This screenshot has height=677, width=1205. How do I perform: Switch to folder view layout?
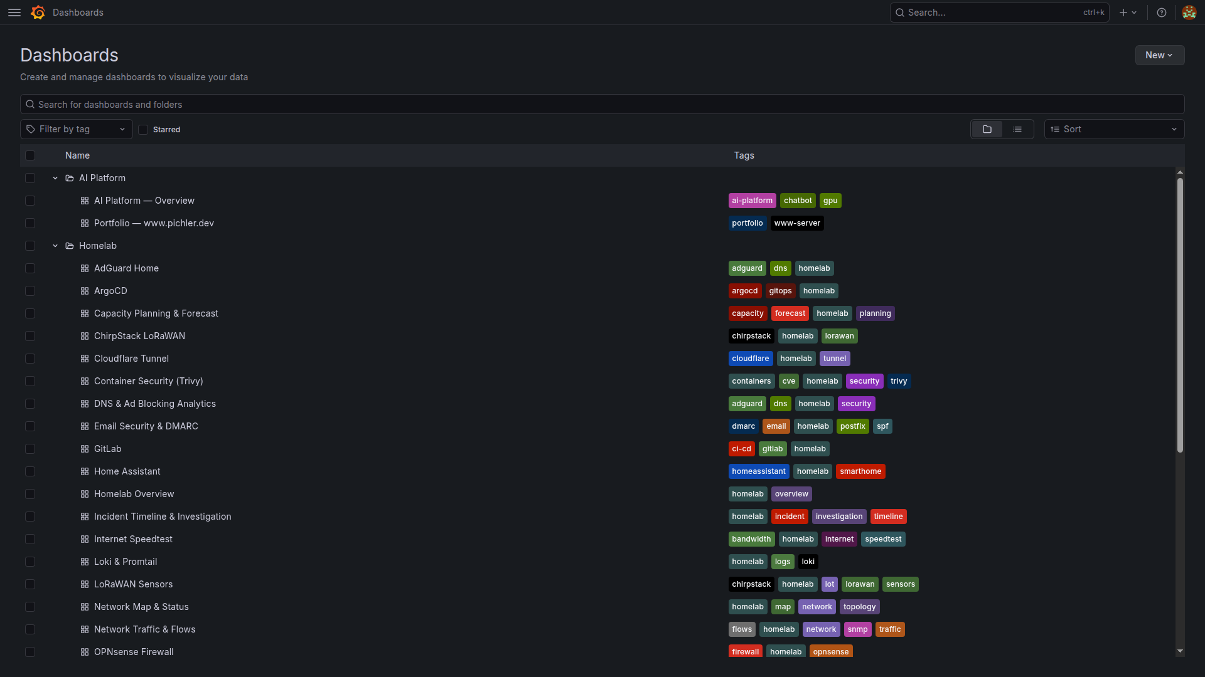coord(987,129)
